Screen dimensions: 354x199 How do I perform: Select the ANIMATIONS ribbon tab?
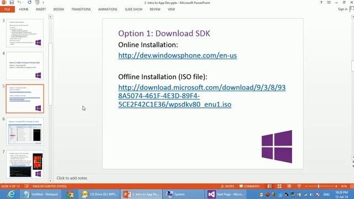(108, 9)
